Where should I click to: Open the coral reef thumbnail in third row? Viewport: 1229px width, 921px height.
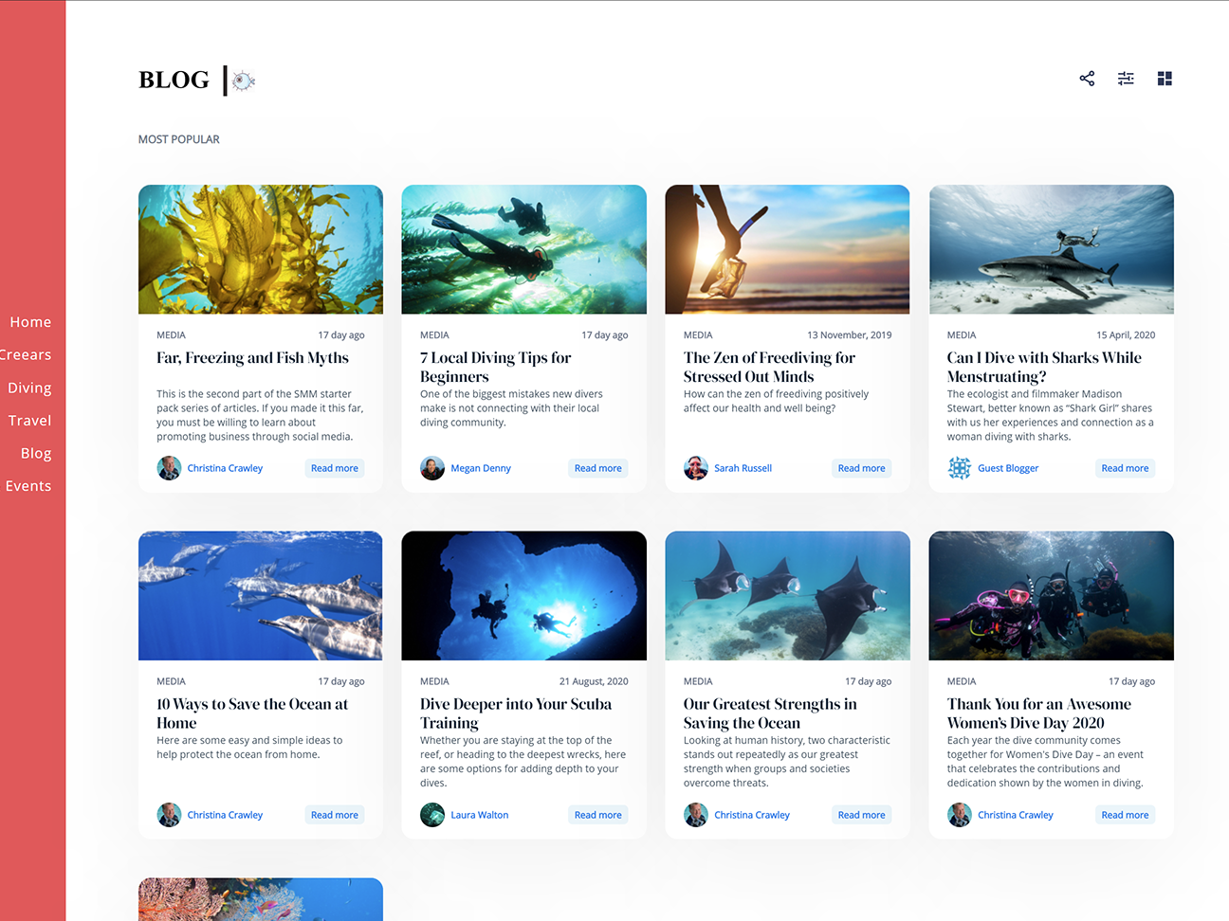[261, 899]
